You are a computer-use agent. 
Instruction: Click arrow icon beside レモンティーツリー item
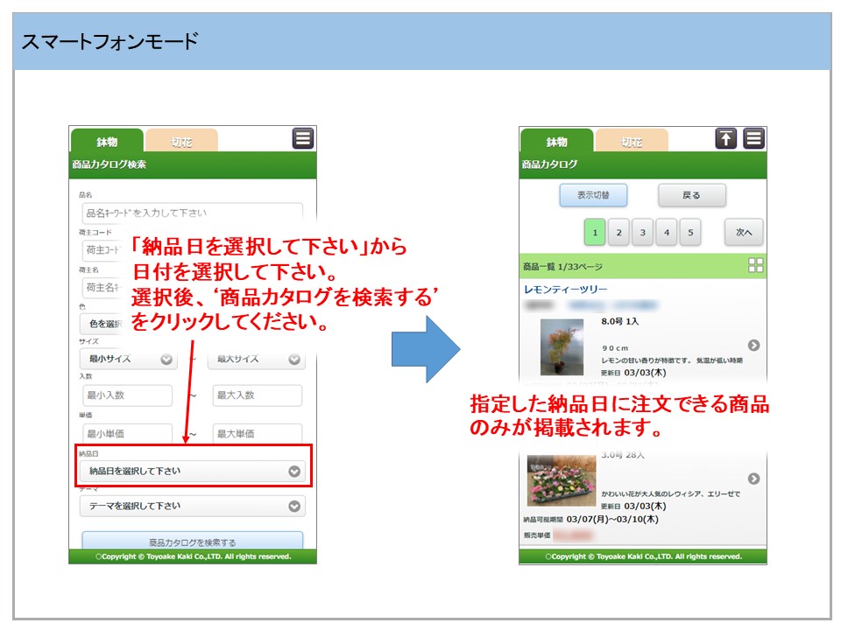click(x=753, y=346)
